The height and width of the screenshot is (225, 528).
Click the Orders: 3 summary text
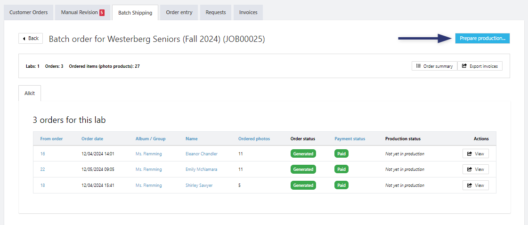54,66
